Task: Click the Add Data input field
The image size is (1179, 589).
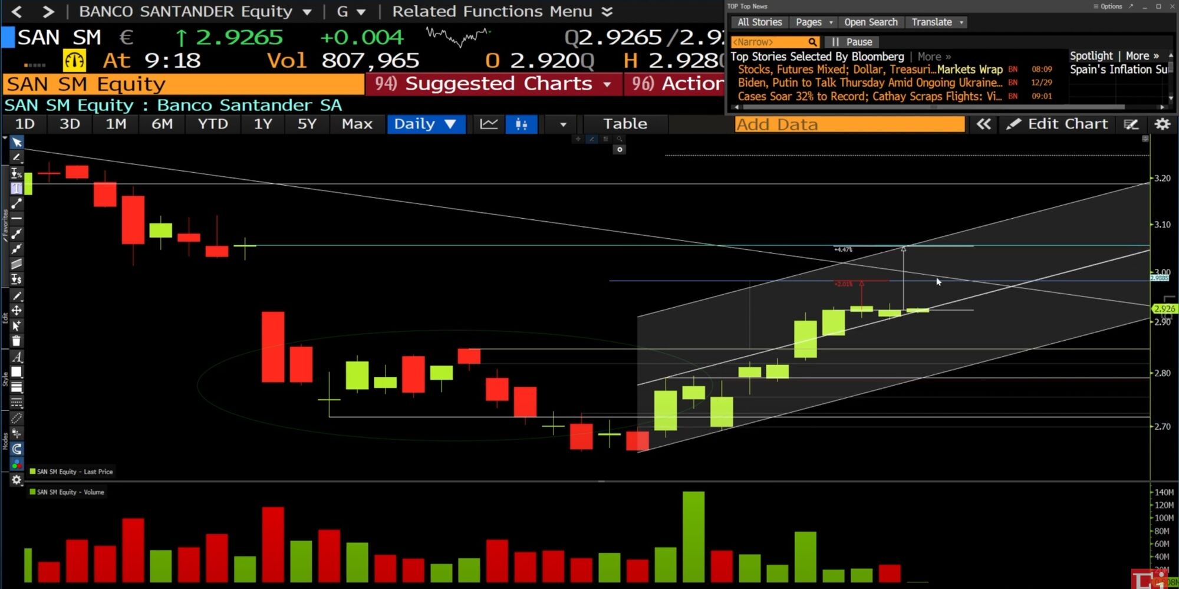Action: click(x=849, y=124)
